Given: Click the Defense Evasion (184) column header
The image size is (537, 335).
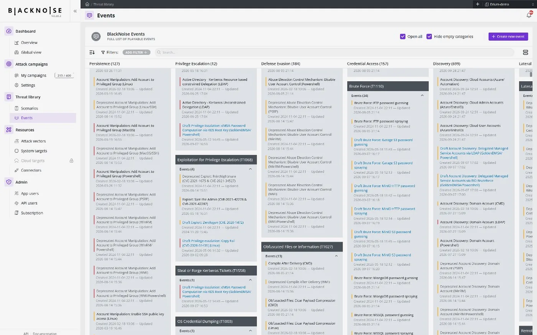Looking at the screenshot, I should [280, 64].
